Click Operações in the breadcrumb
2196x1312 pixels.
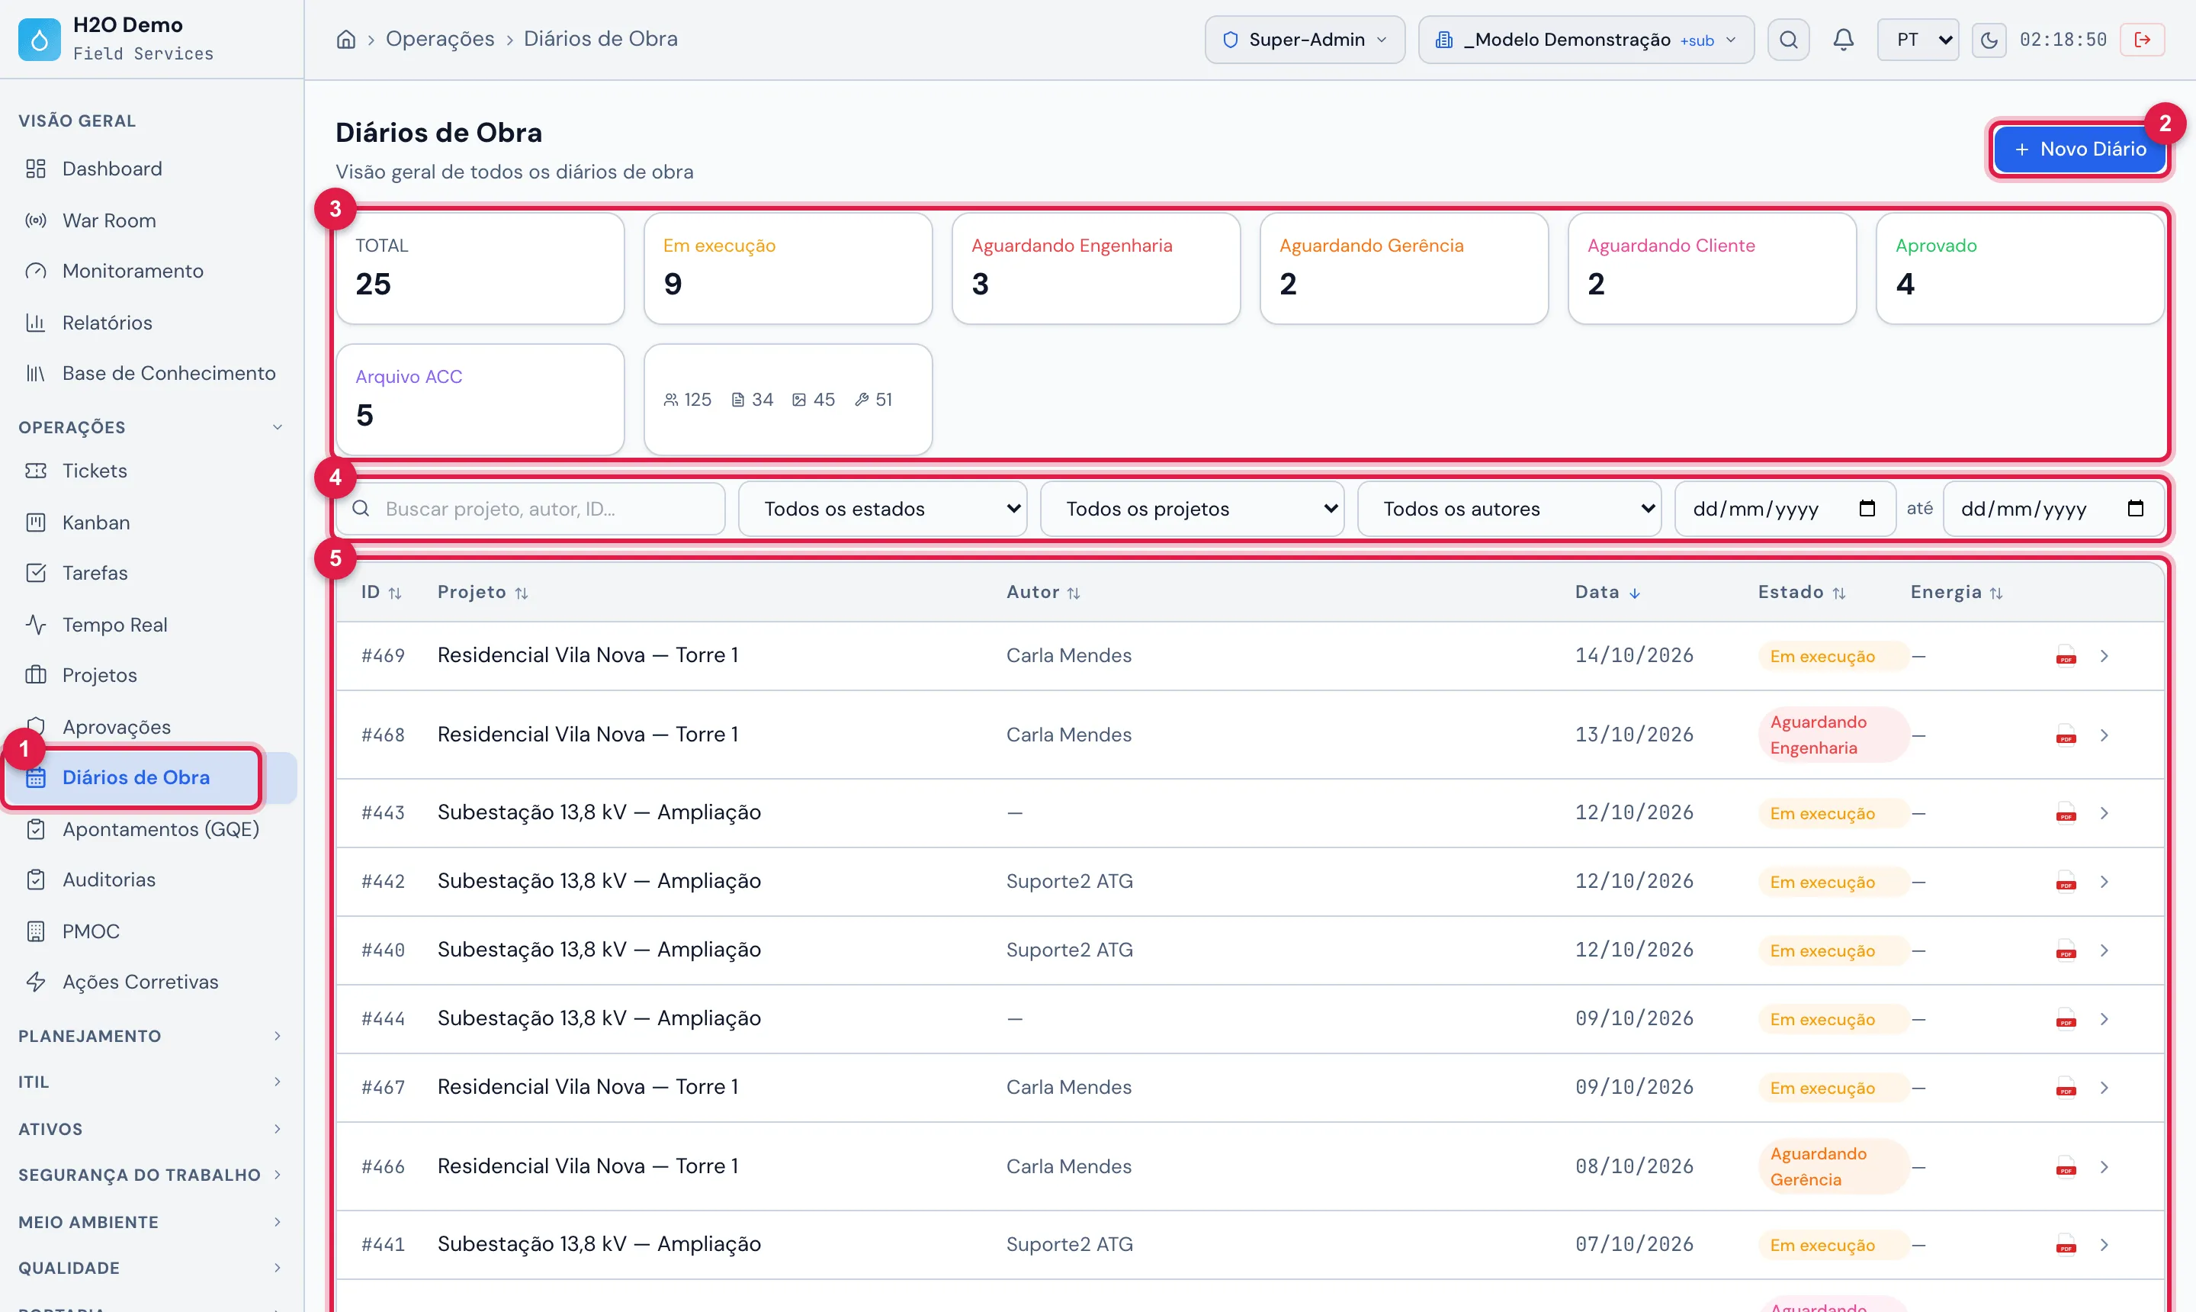click(439, 39)
